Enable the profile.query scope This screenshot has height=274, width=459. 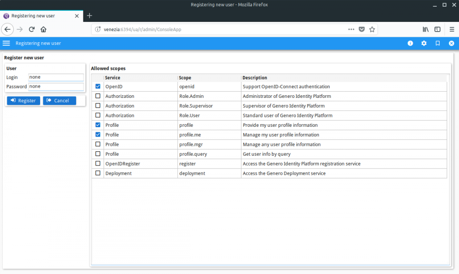98,153
